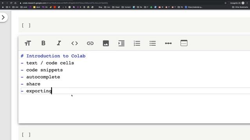The height and width of the screenshot is (140, 250).
Task: Add a bulleted list
Action: coord(153,43)
